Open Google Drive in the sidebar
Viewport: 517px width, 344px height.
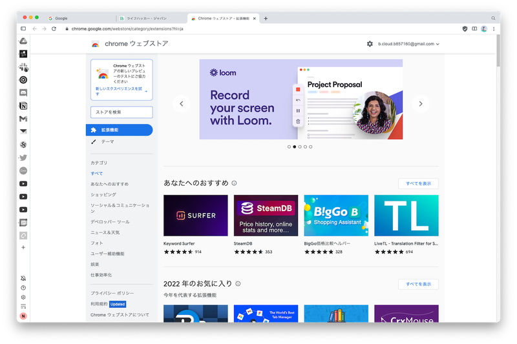(x=23, y=41)
